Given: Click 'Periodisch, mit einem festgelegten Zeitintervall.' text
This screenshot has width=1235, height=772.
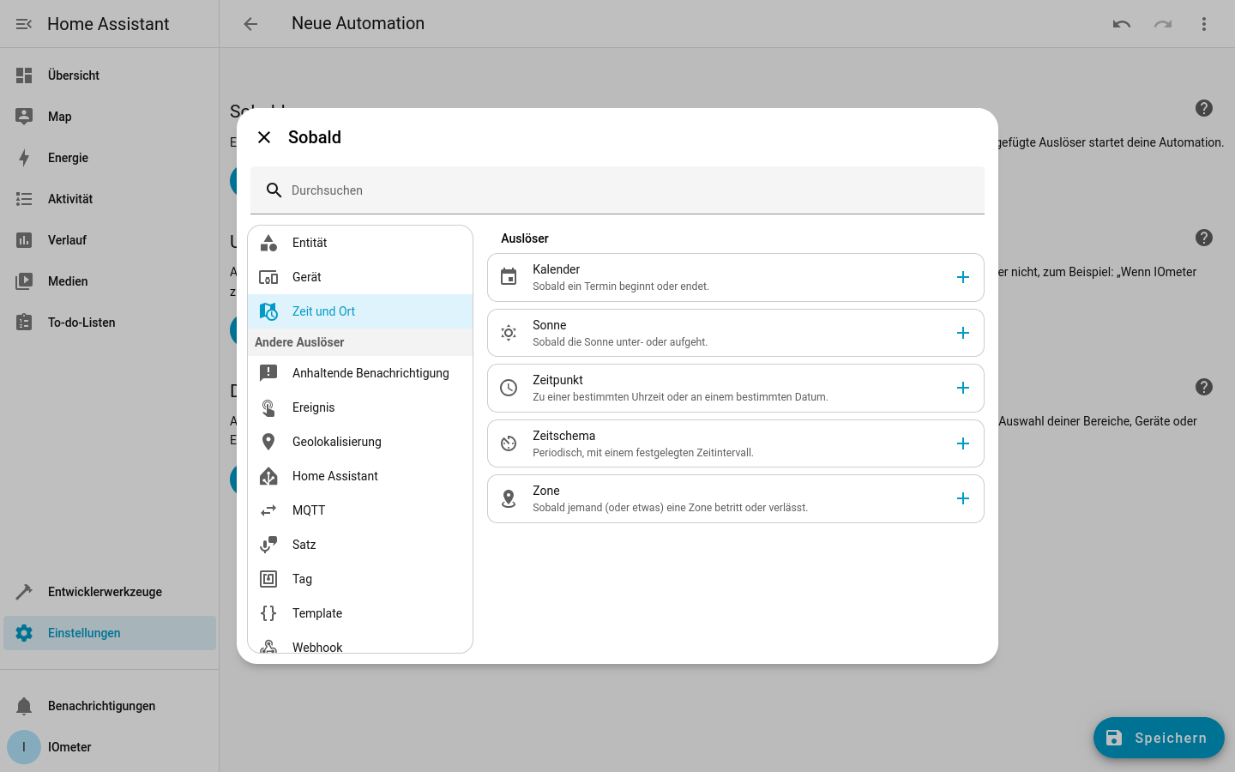Looking at the screenshot, I should (x=643, y=453).
